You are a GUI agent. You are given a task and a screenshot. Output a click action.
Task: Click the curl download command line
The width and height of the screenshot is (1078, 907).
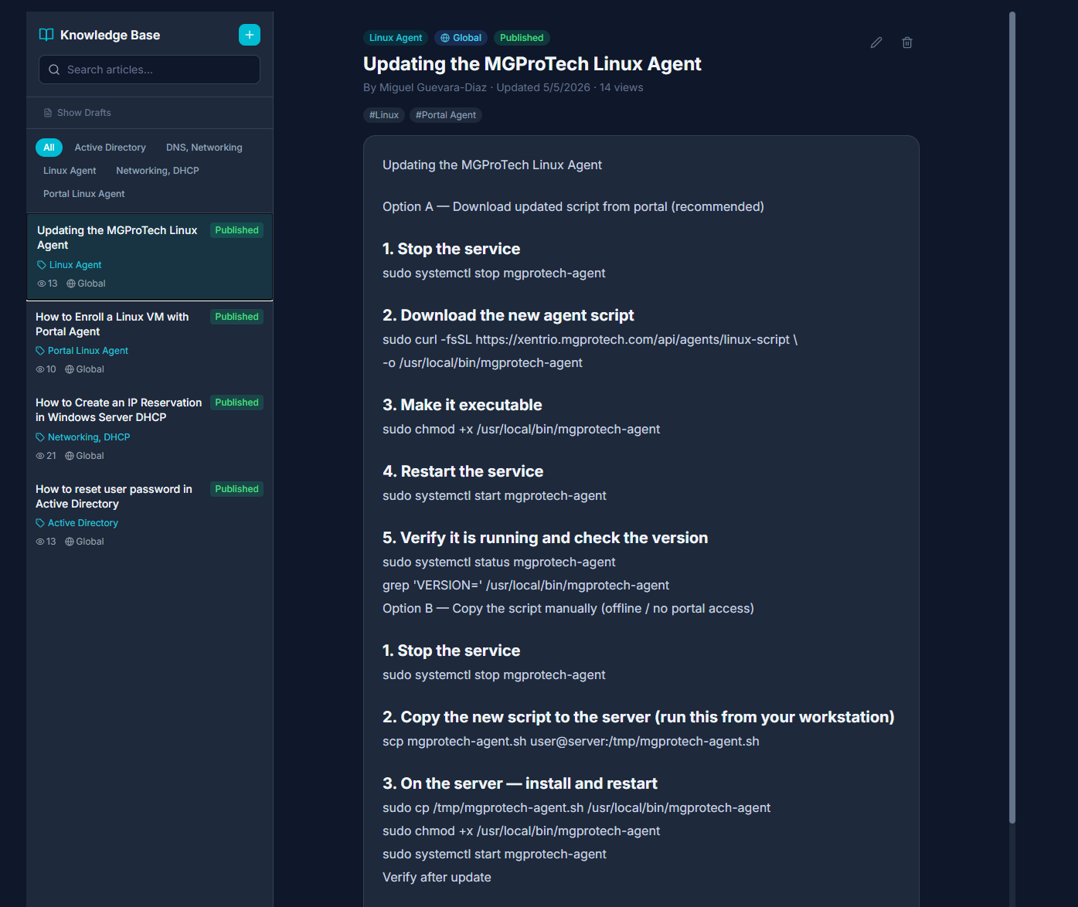590,340
